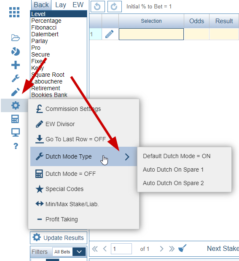This screenshot has height=261, width=239.
Task: Click the calculator icon in sidebar
Action: point(15,119)
